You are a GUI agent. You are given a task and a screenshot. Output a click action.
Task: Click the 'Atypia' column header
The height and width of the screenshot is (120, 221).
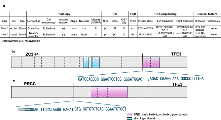[x=74, y=21]
